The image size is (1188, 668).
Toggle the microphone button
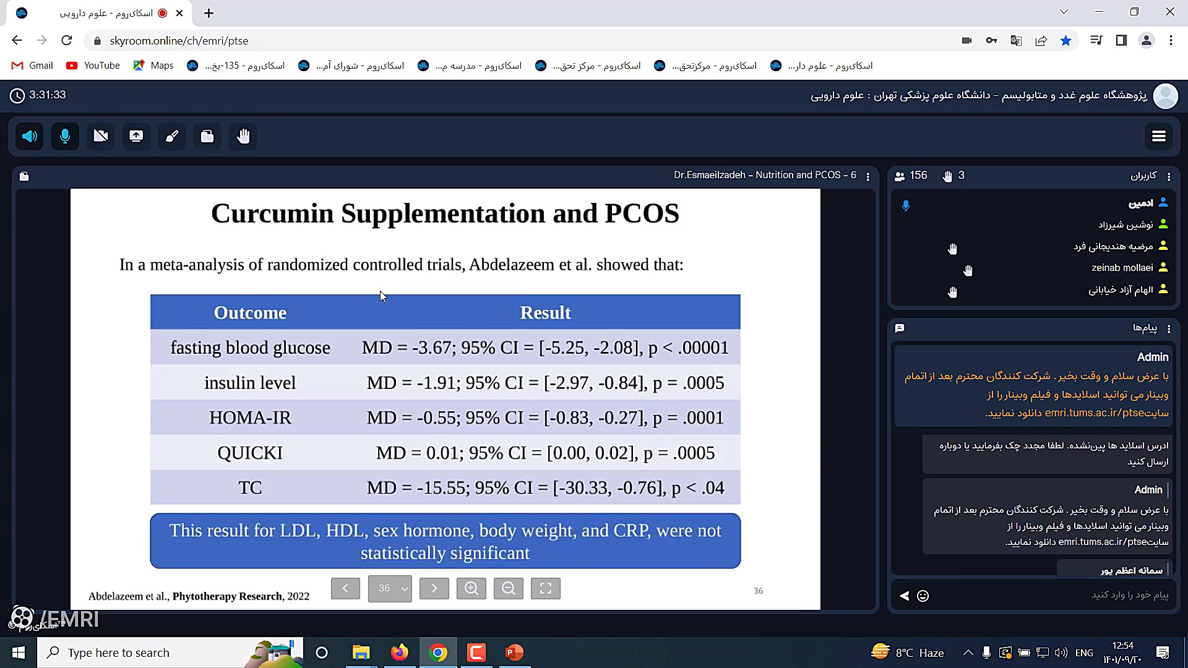coord(65,136)
